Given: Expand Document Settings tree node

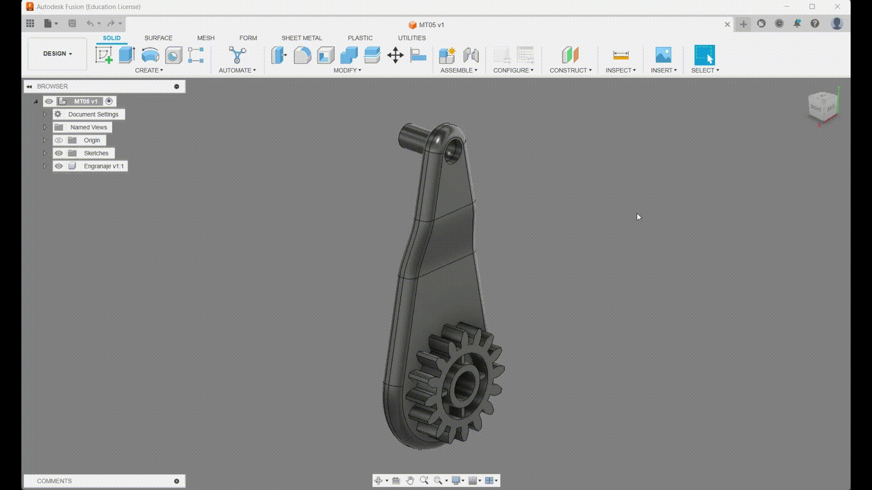Looking at the screenshot, I should coord(45,114).
